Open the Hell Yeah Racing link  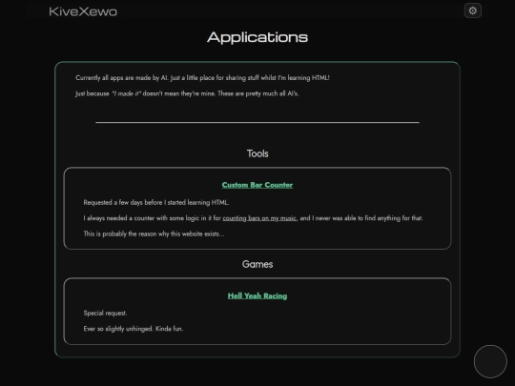coord(257,295)
